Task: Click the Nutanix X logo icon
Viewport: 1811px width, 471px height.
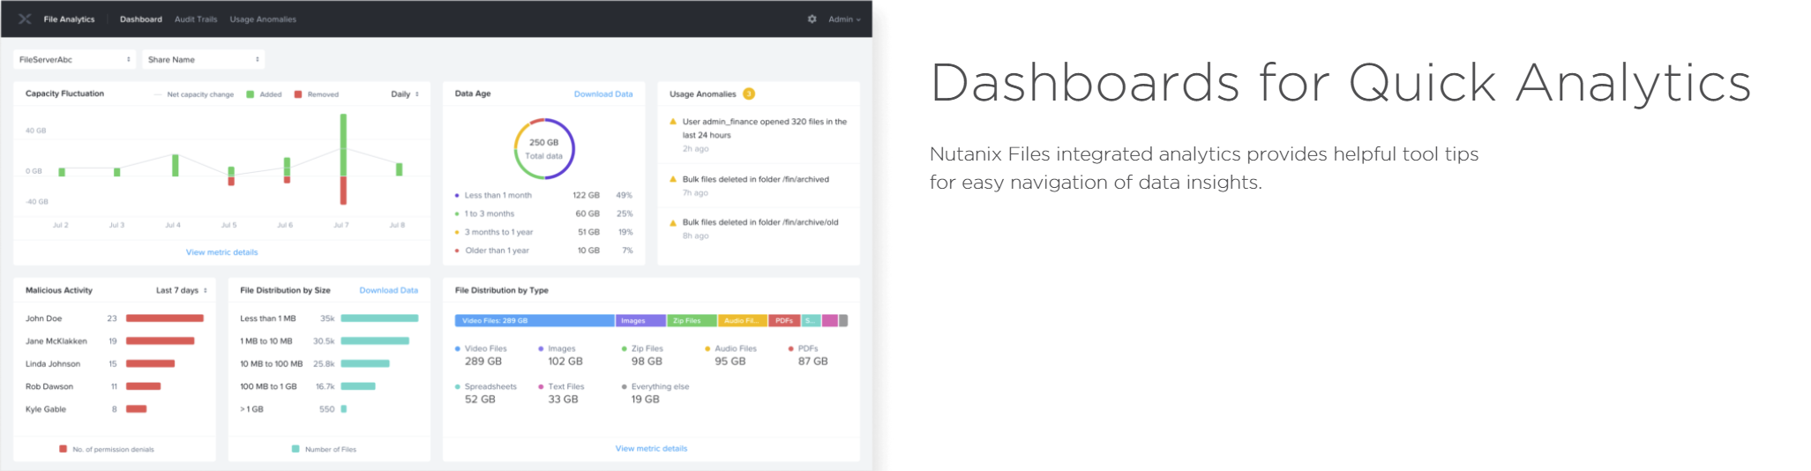Action: (25, 19)
